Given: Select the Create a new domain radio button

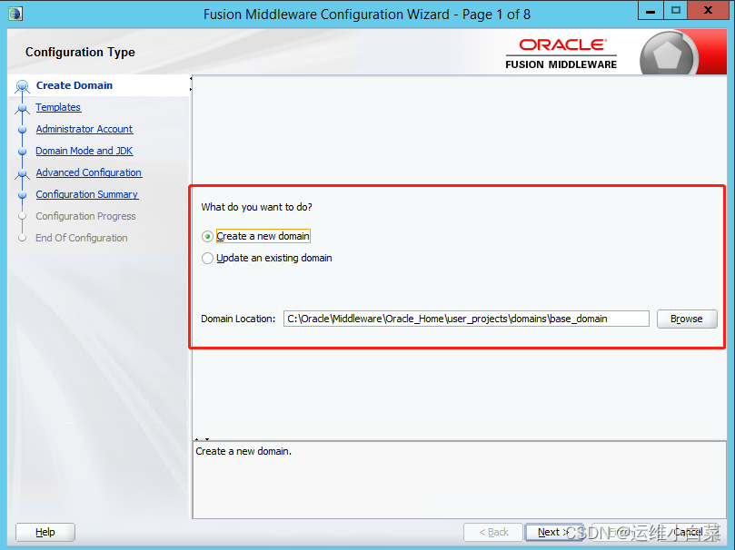Looking at the screenshot, I should 208,236.
